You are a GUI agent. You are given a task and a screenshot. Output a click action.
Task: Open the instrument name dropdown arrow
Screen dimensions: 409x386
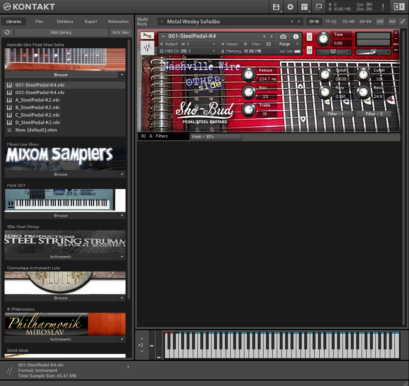coord(163,36)
